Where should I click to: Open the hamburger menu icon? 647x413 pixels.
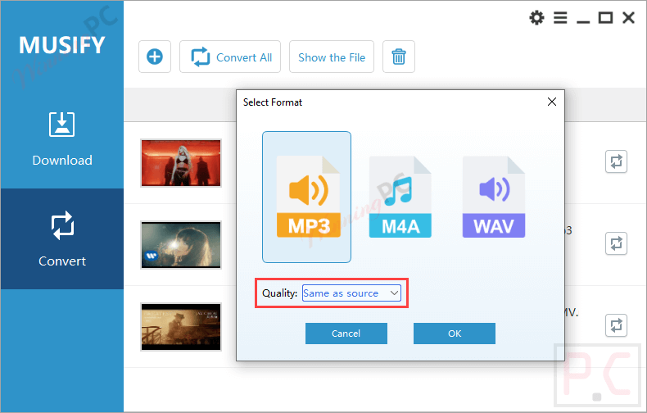click(560, 18)
